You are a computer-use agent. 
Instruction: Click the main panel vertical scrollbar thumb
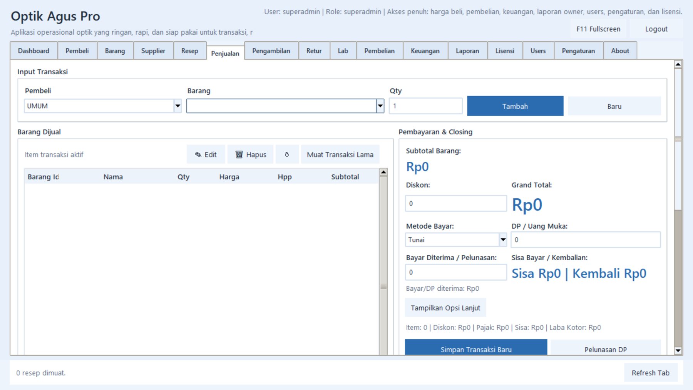(x=678, y=139)
